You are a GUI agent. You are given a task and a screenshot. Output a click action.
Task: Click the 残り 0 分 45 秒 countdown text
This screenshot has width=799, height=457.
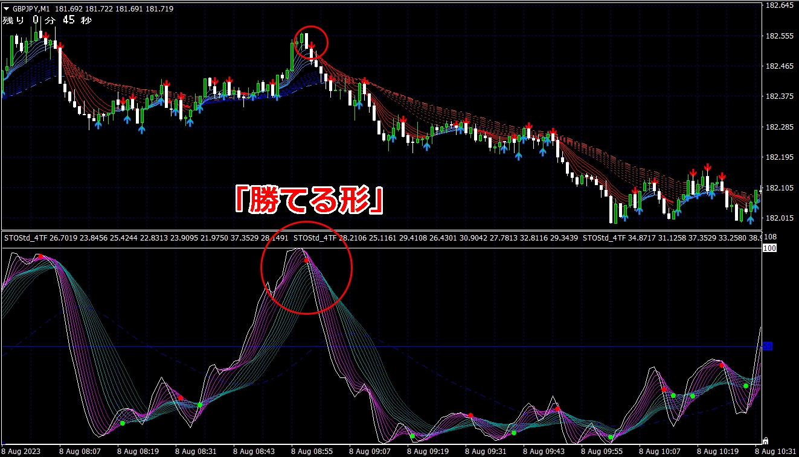point(47,20)
